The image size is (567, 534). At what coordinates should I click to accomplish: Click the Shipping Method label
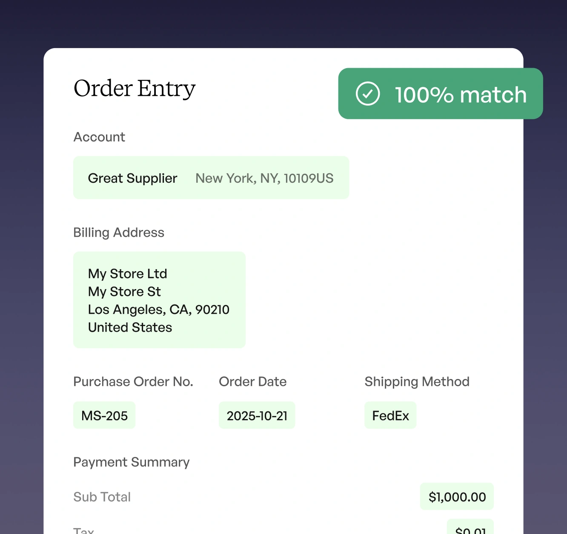pyautogui.click(x=417, y=382)
